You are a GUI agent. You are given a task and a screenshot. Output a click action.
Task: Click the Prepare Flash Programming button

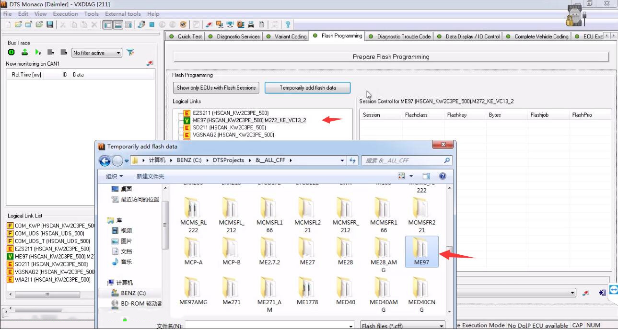pyautogui.click(x=391, y=57)
